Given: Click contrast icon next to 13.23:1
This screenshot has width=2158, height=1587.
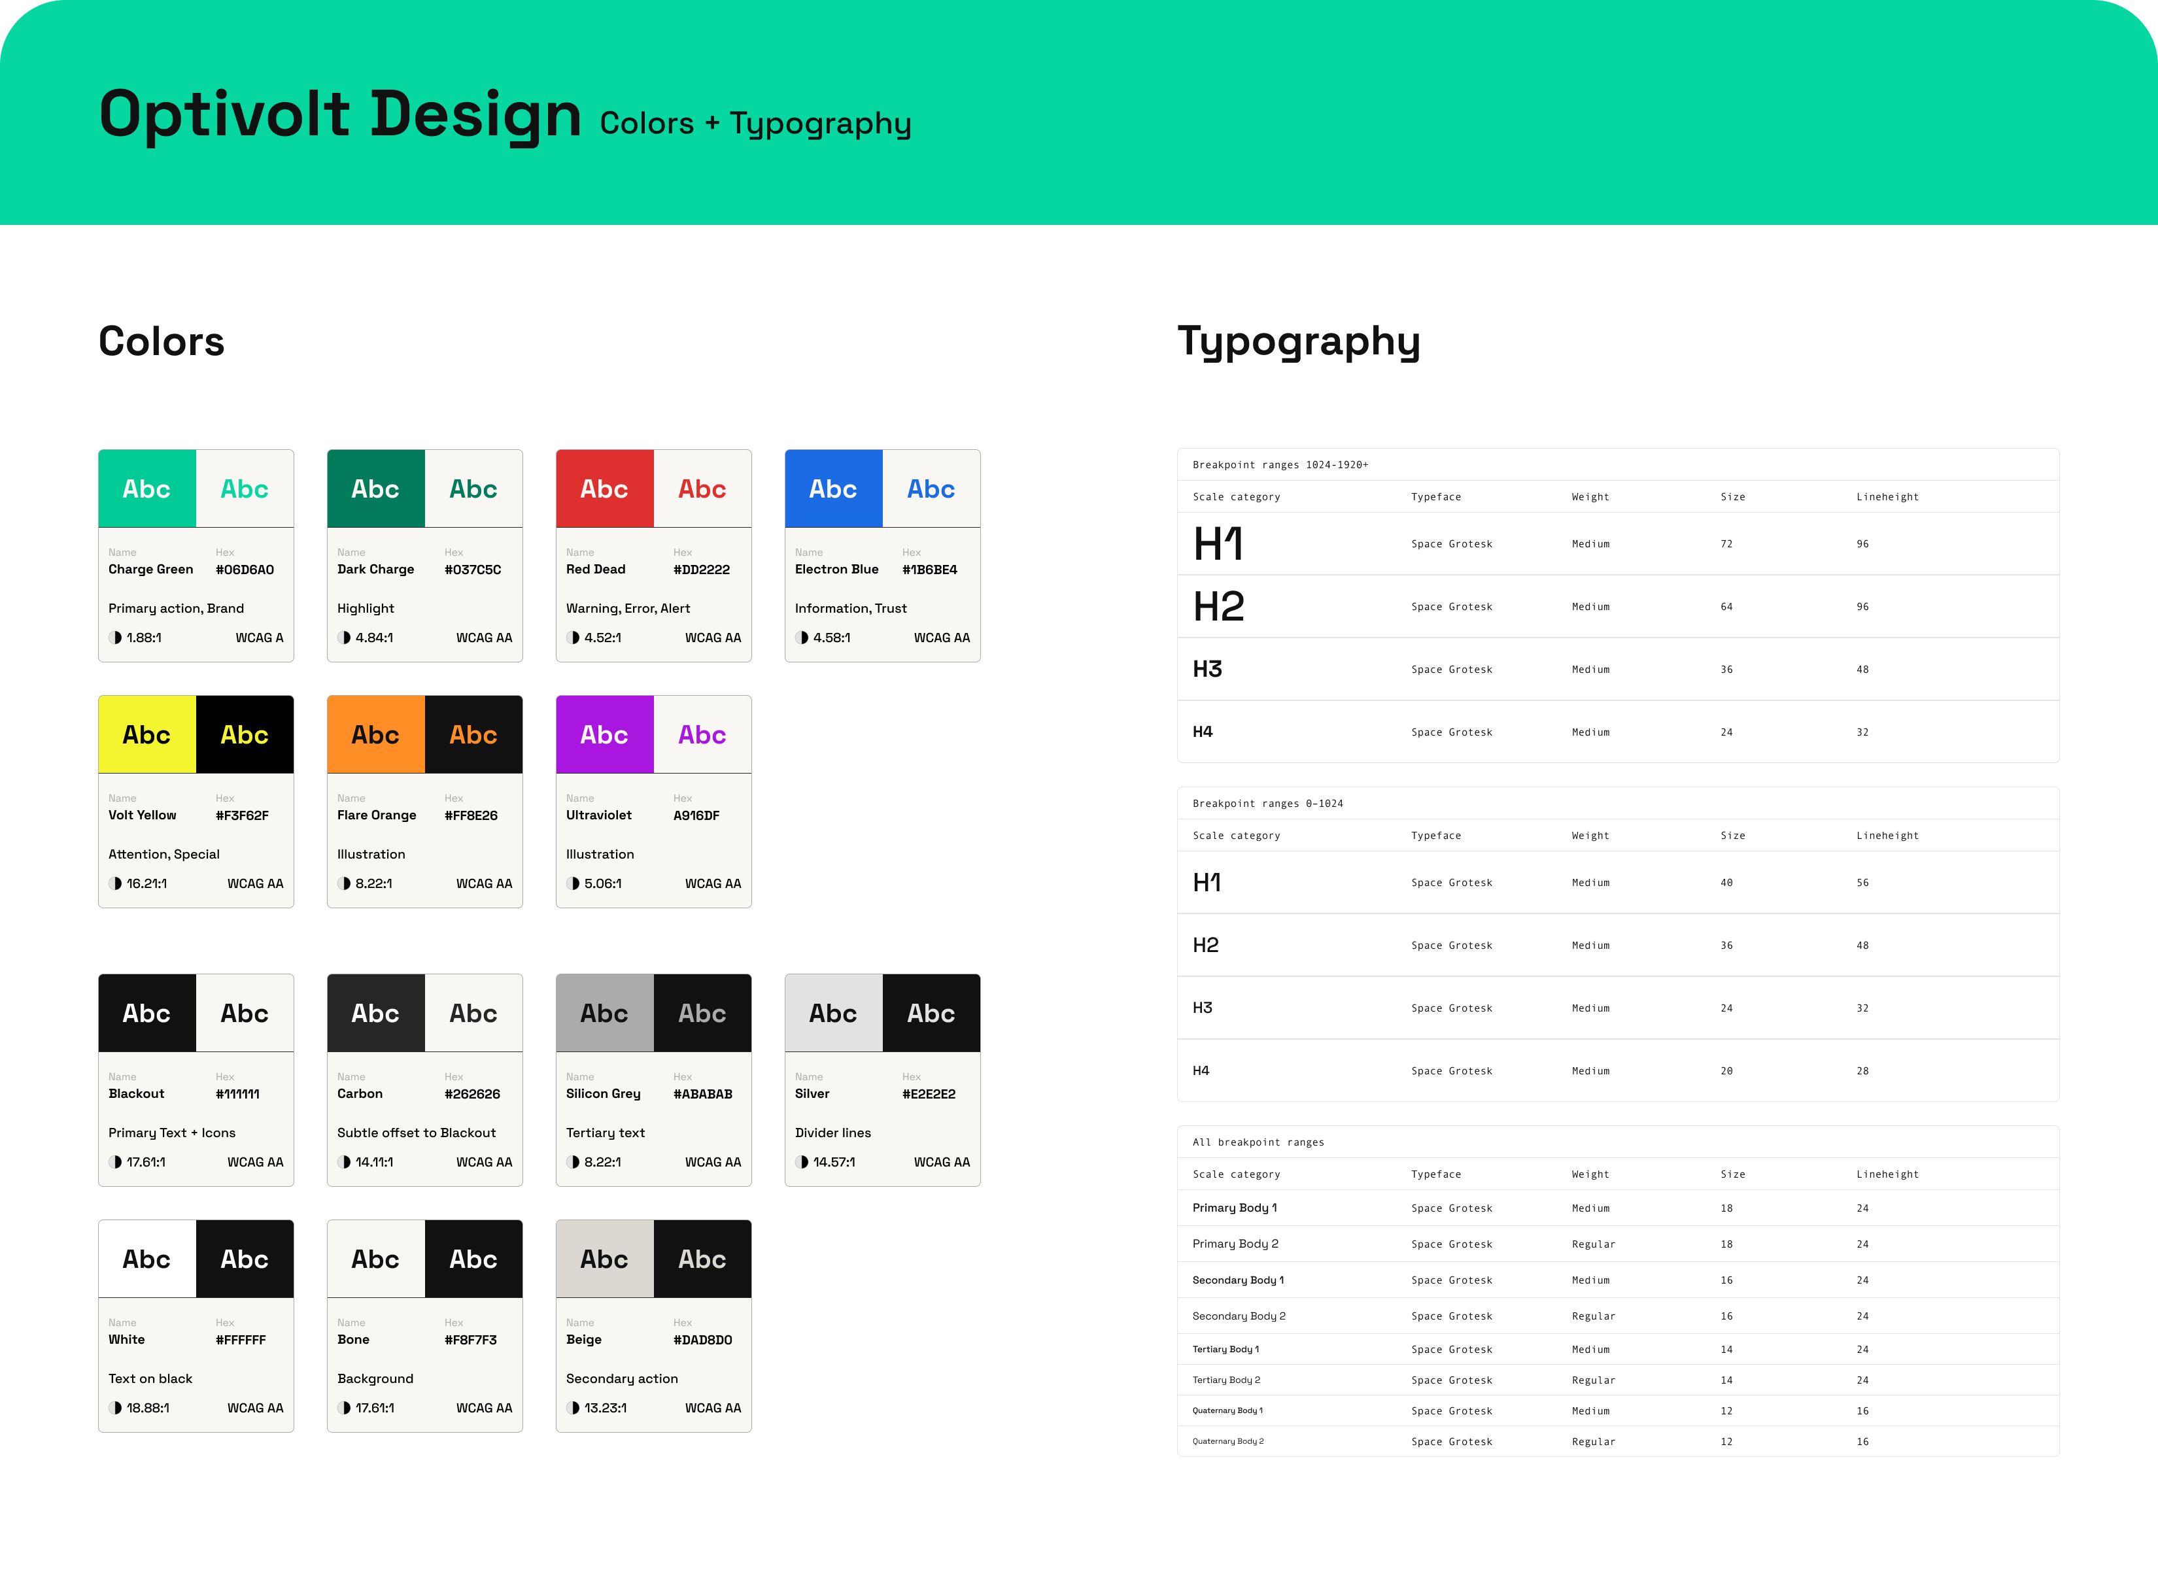Looking at the screenshot, I should point(574,1408).
